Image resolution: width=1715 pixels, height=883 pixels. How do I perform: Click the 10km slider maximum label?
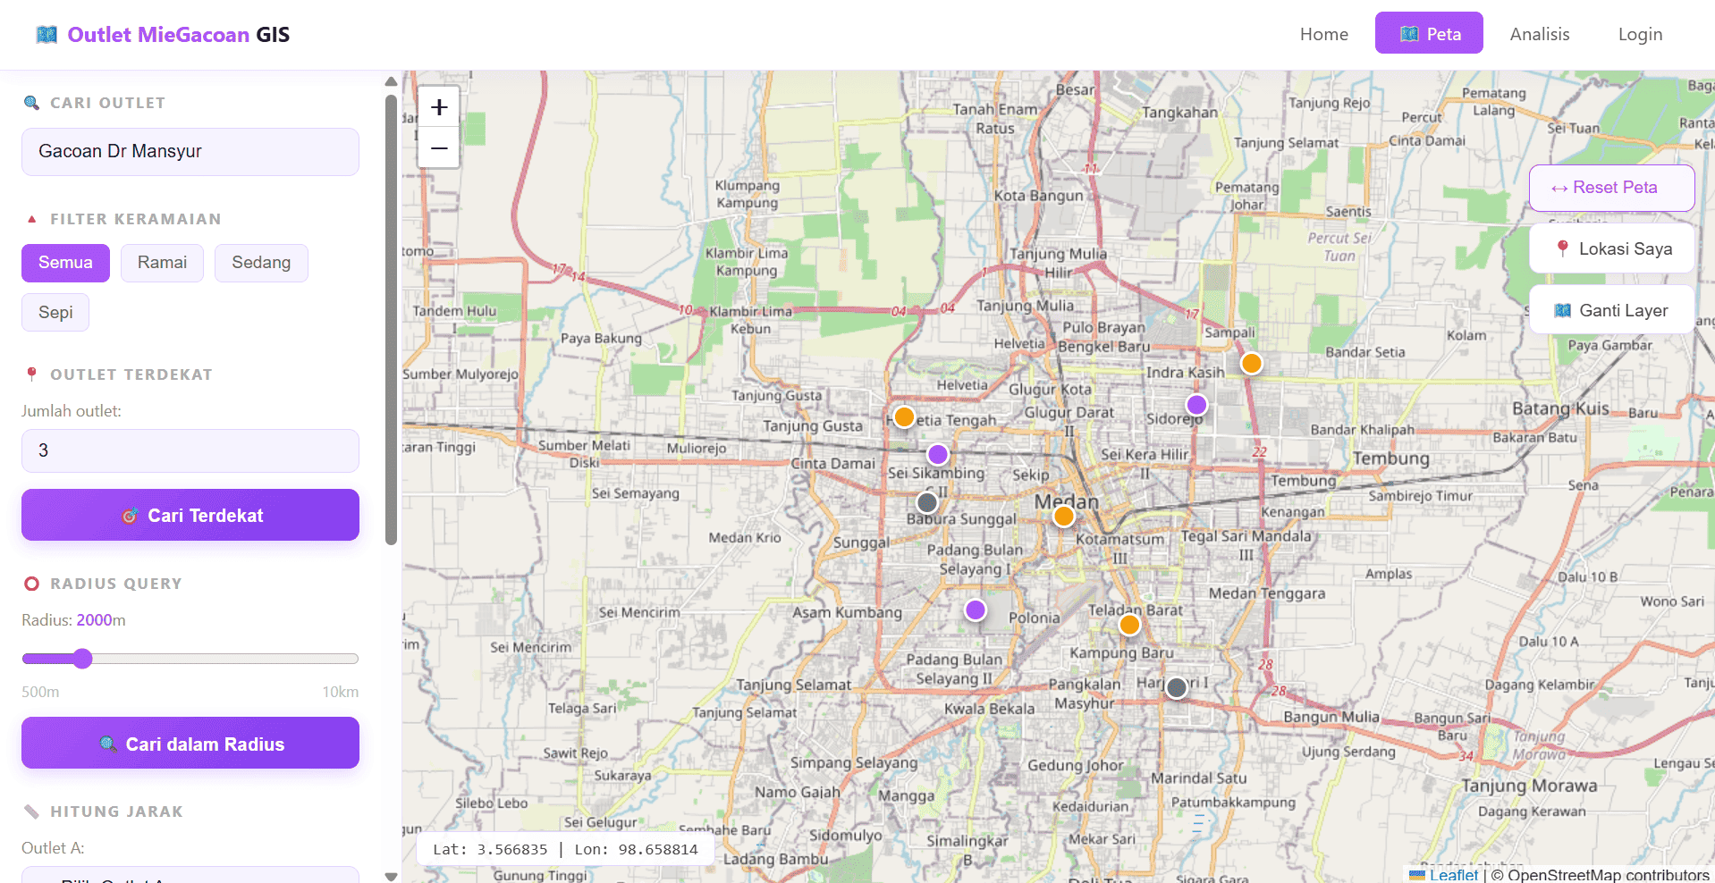[340, 692]
